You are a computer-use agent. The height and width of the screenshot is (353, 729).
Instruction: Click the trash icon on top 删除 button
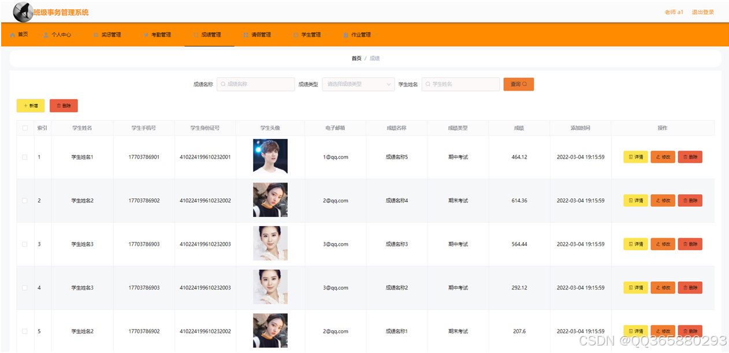[x=57, y=106]
